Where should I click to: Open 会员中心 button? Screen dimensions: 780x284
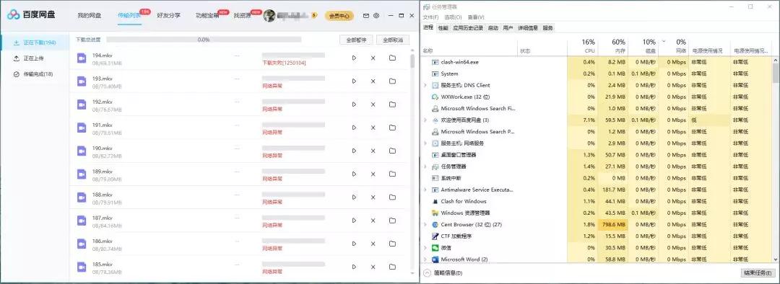339,16
